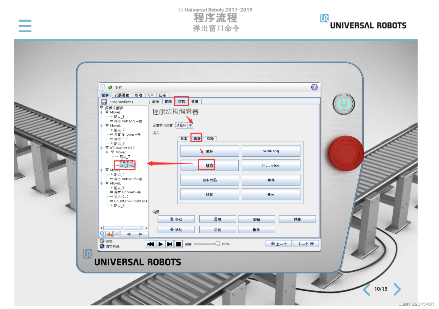Open the 文件 menu
The image size is (439, 309).
tap(118, 88)
